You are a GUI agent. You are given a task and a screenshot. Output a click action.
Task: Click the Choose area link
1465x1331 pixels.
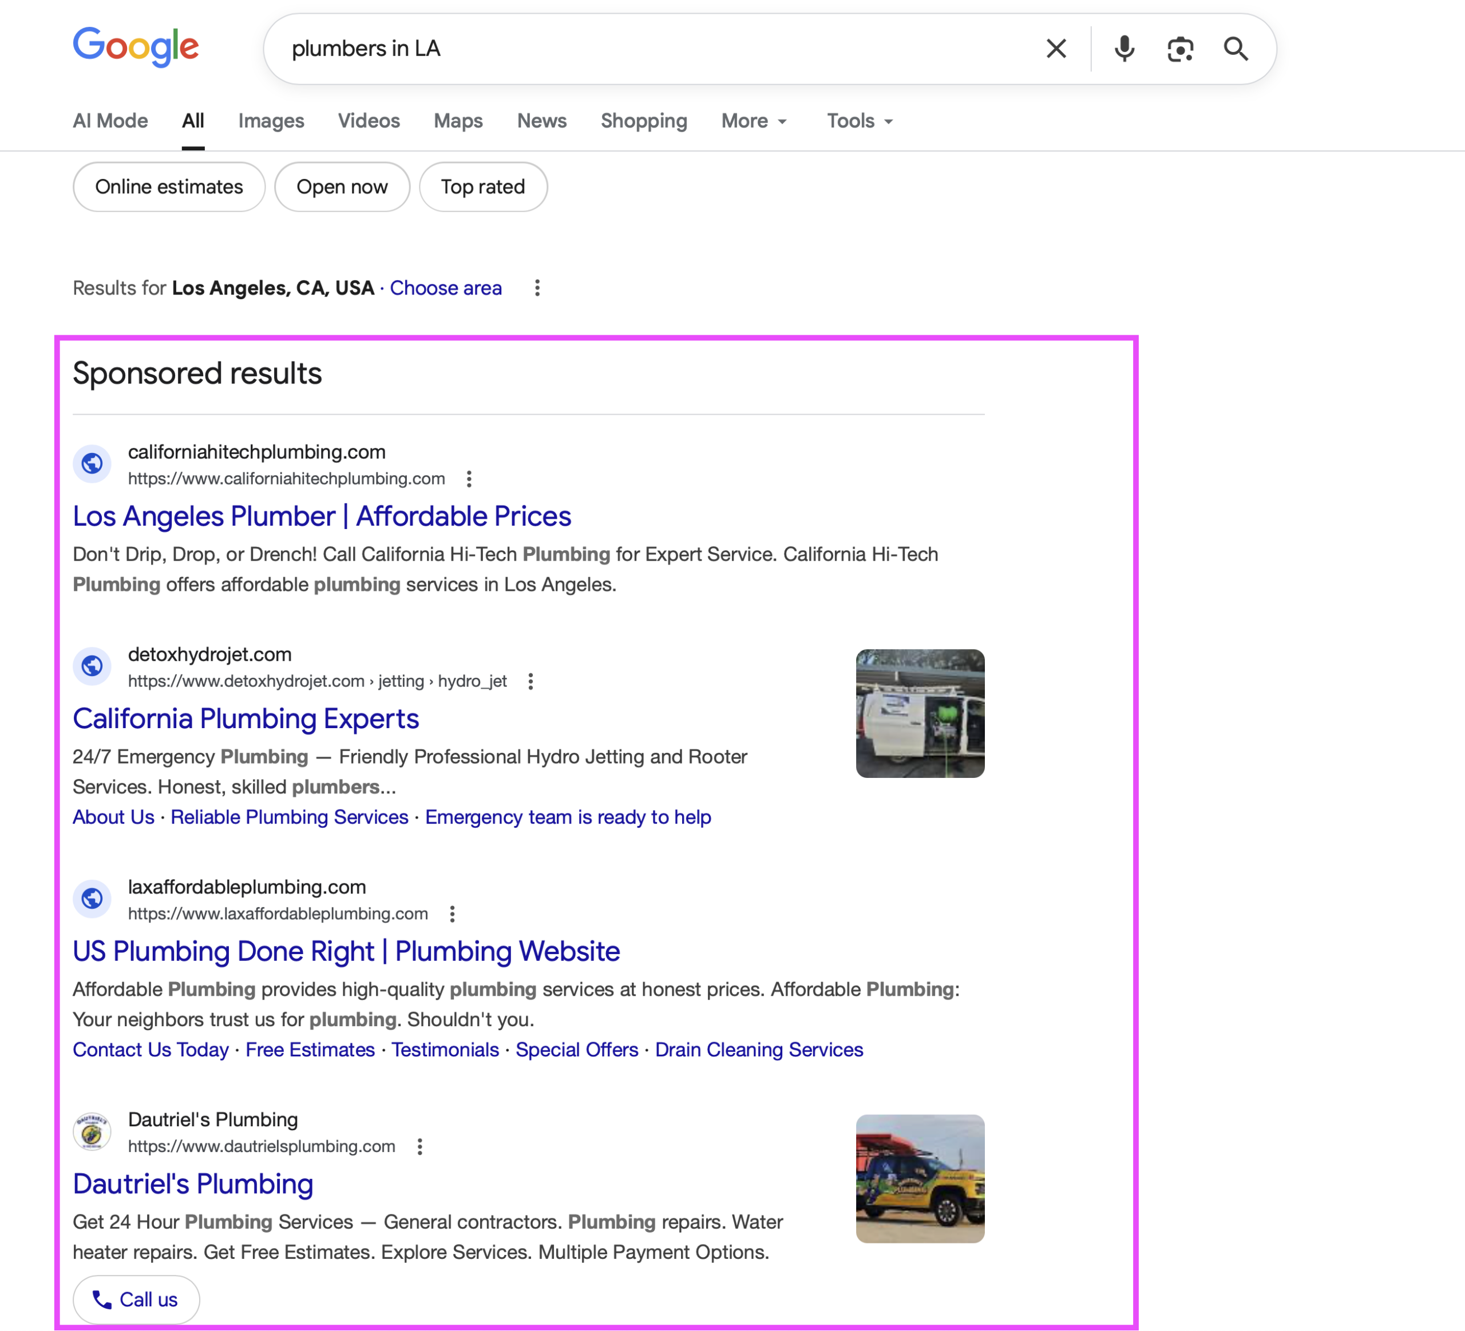coord(445,288)
